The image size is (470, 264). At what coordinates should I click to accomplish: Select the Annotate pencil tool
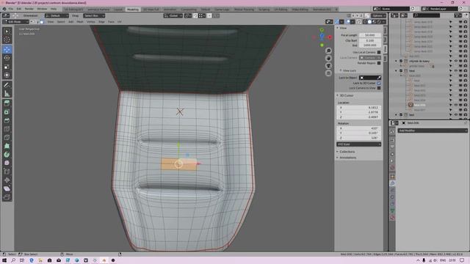(7, 85)
